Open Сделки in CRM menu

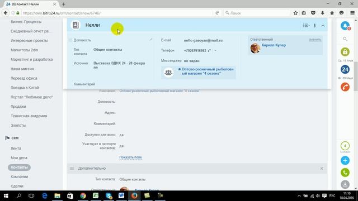tap(17, 186)
